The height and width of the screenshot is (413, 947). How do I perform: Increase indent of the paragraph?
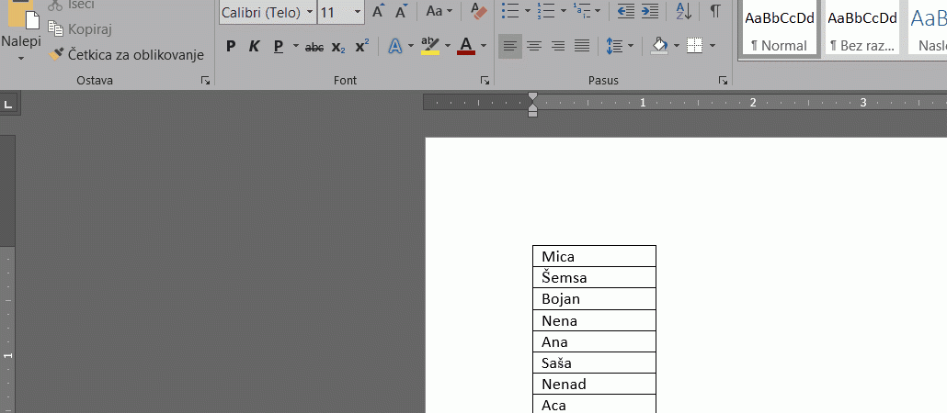point(650,12)
